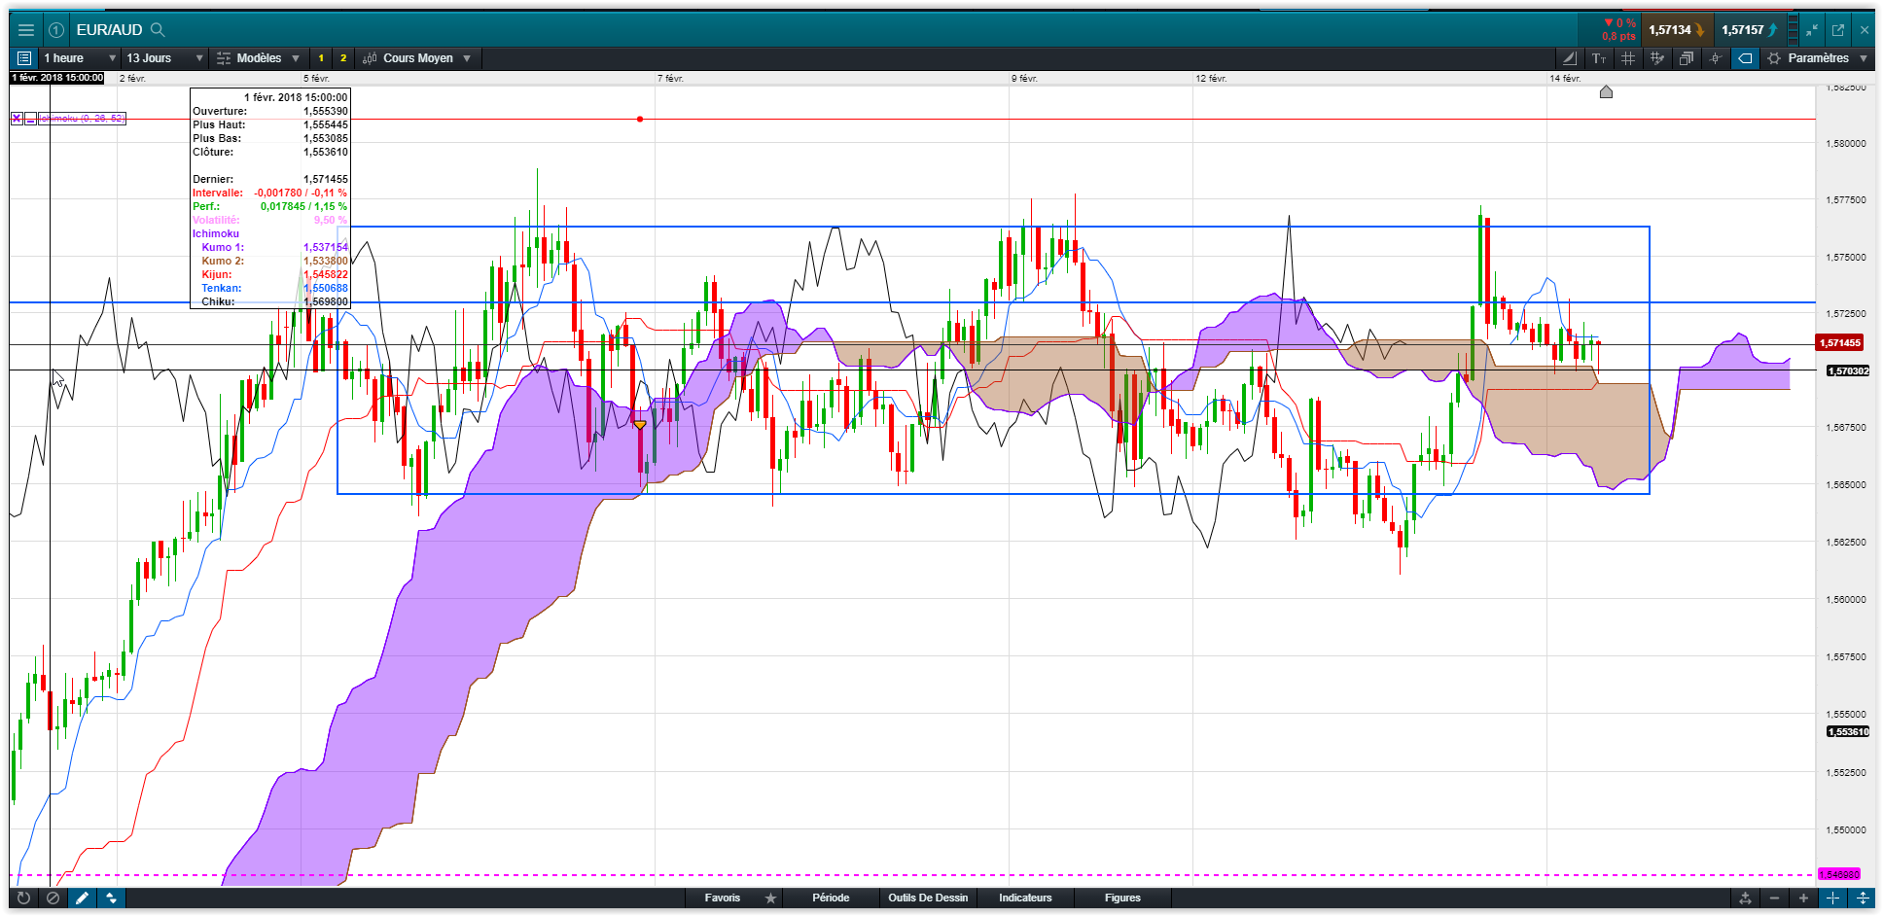Image resolution: width=1883 pixels, height=916 pixels.
Task: Open Ichimoku (9, 26, 52) indicator settings
Action: 82,119
